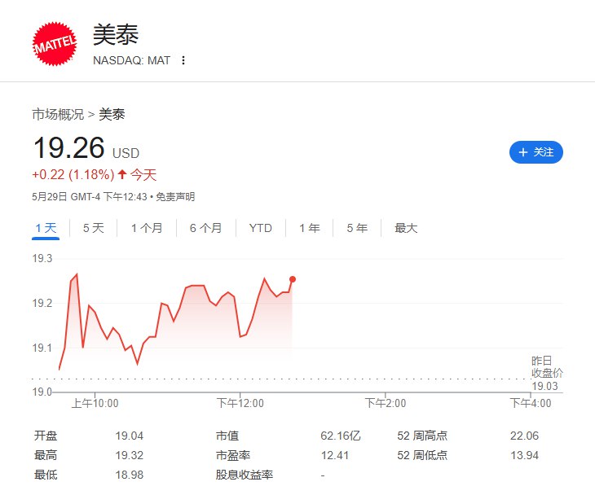
Task: Click the 上午10:00 axis label
Action: point(95,403)
